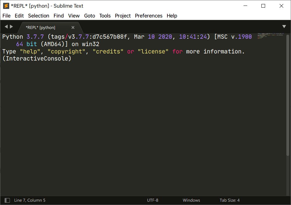
Task: Click the right tab navigation arrow
Action: [x=11, y=27]
